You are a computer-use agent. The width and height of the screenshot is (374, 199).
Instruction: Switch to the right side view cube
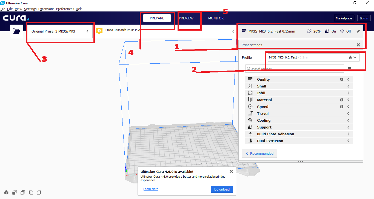point(39,192)
